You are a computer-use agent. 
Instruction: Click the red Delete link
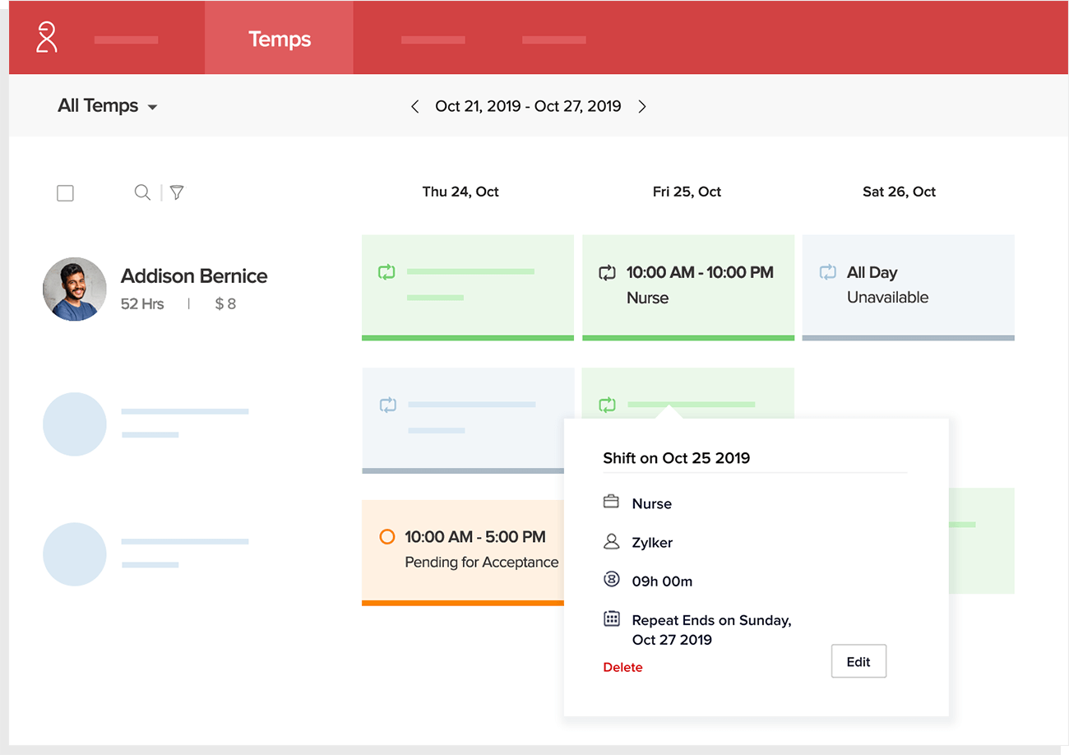(x=622, y=667)
